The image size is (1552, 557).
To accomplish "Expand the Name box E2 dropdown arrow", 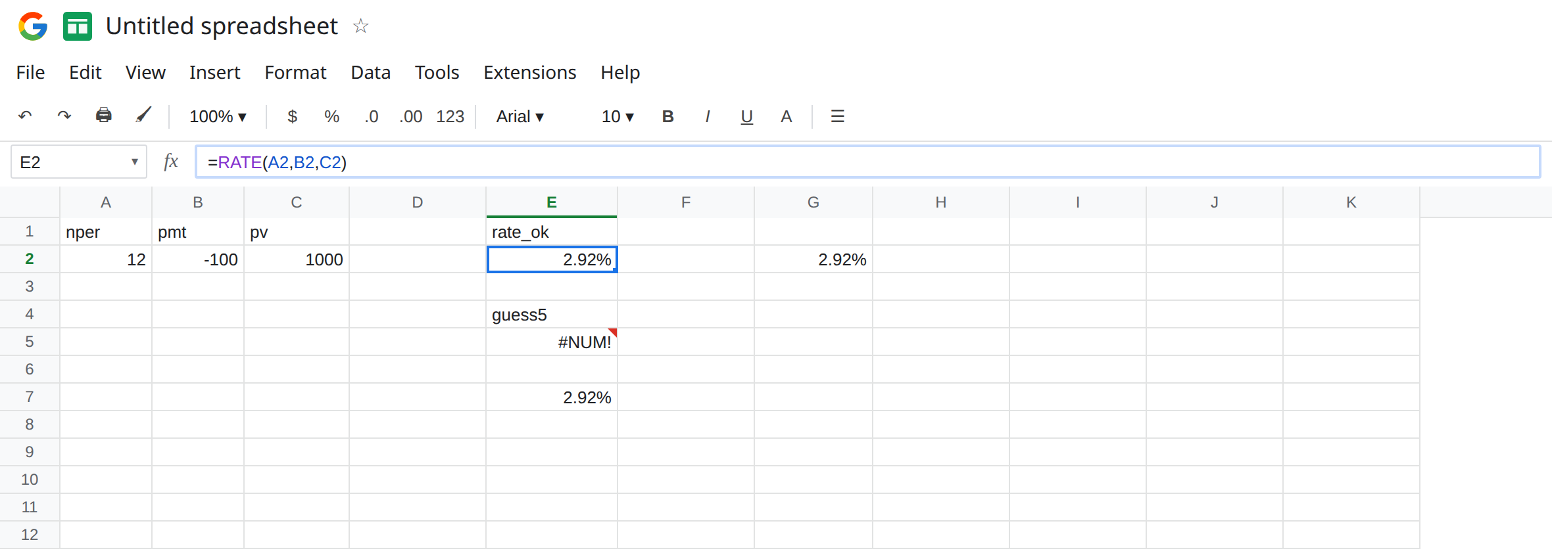I will (134, 162).
